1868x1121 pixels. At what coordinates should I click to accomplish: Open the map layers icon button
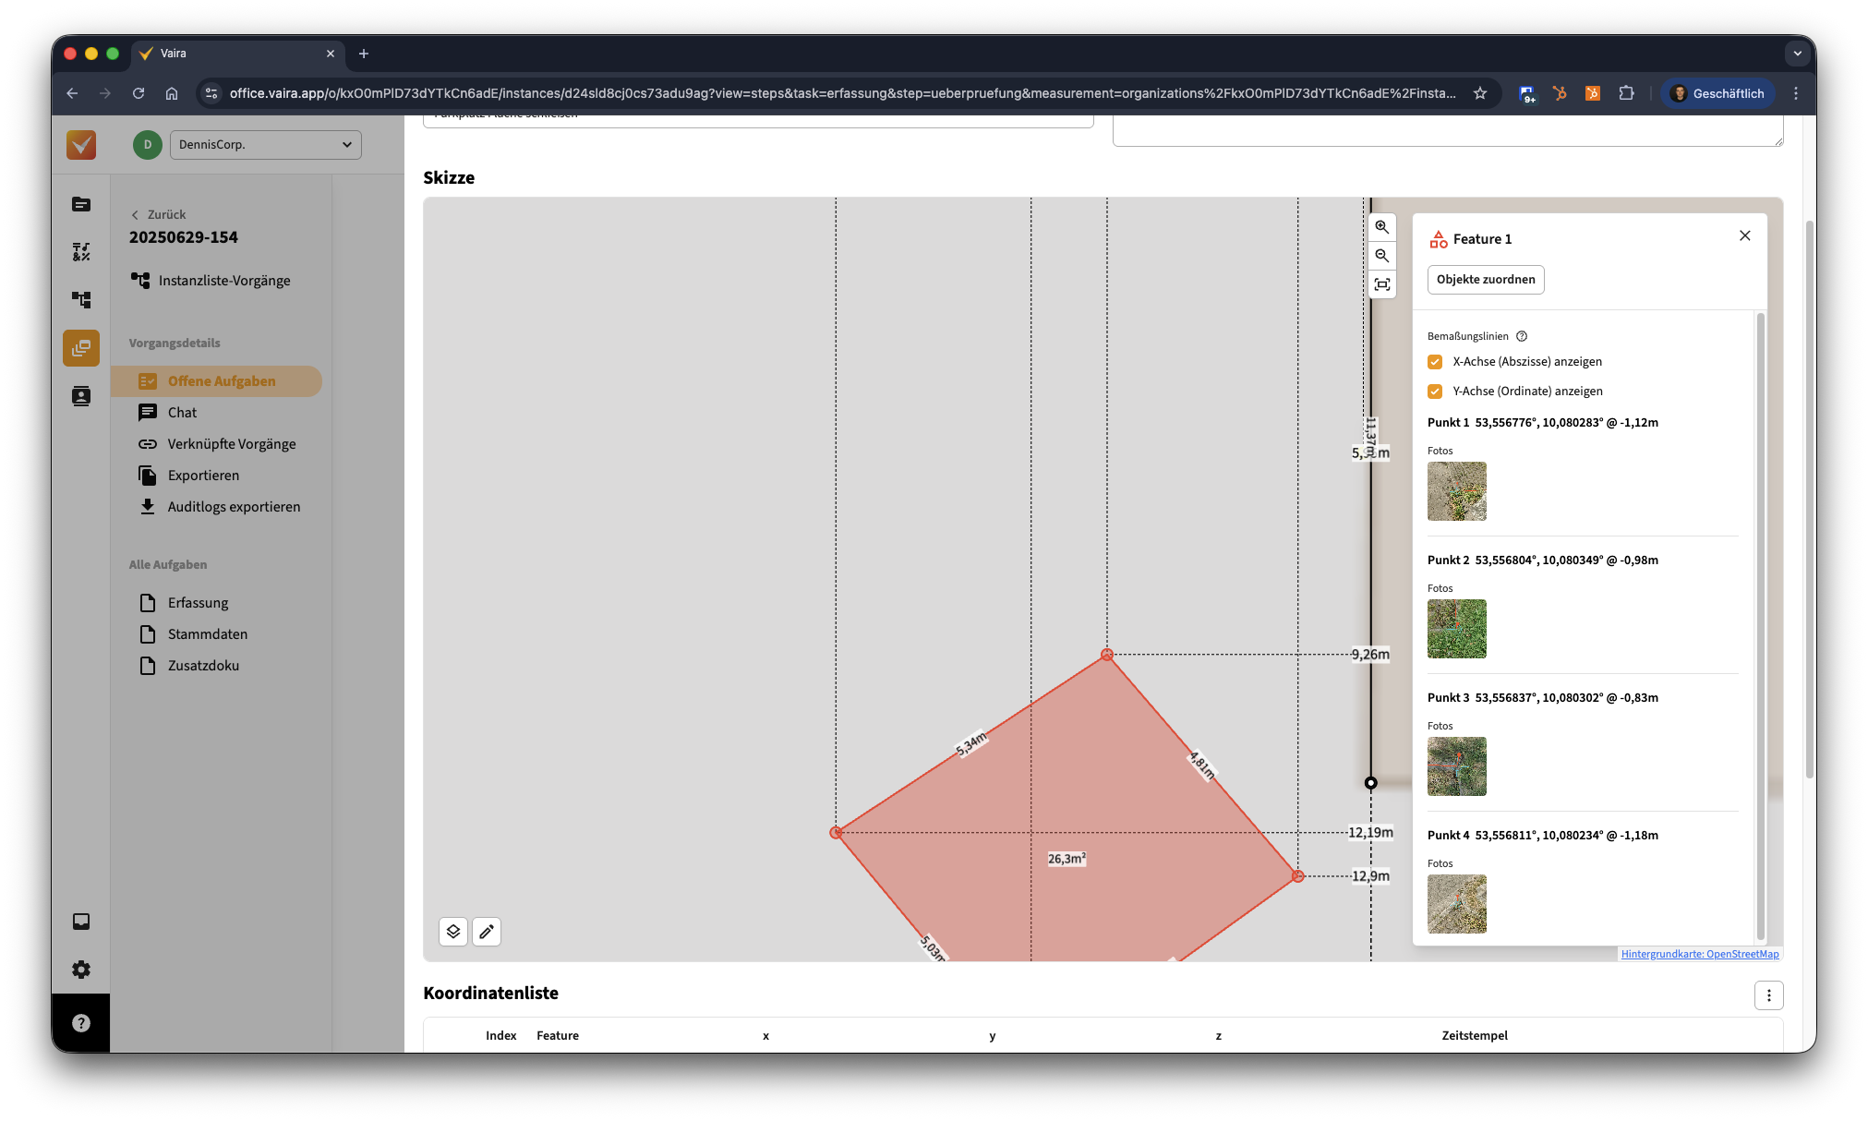tap(453, 932)
